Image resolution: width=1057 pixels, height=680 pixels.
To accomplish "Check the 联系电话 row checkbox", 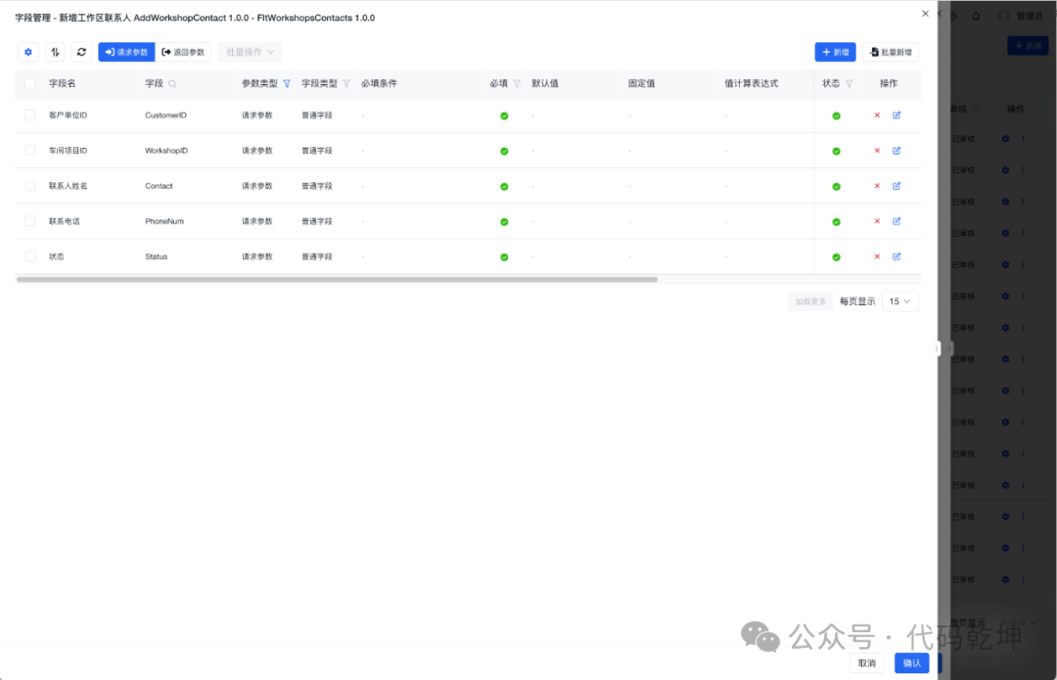I will [29, 221].
